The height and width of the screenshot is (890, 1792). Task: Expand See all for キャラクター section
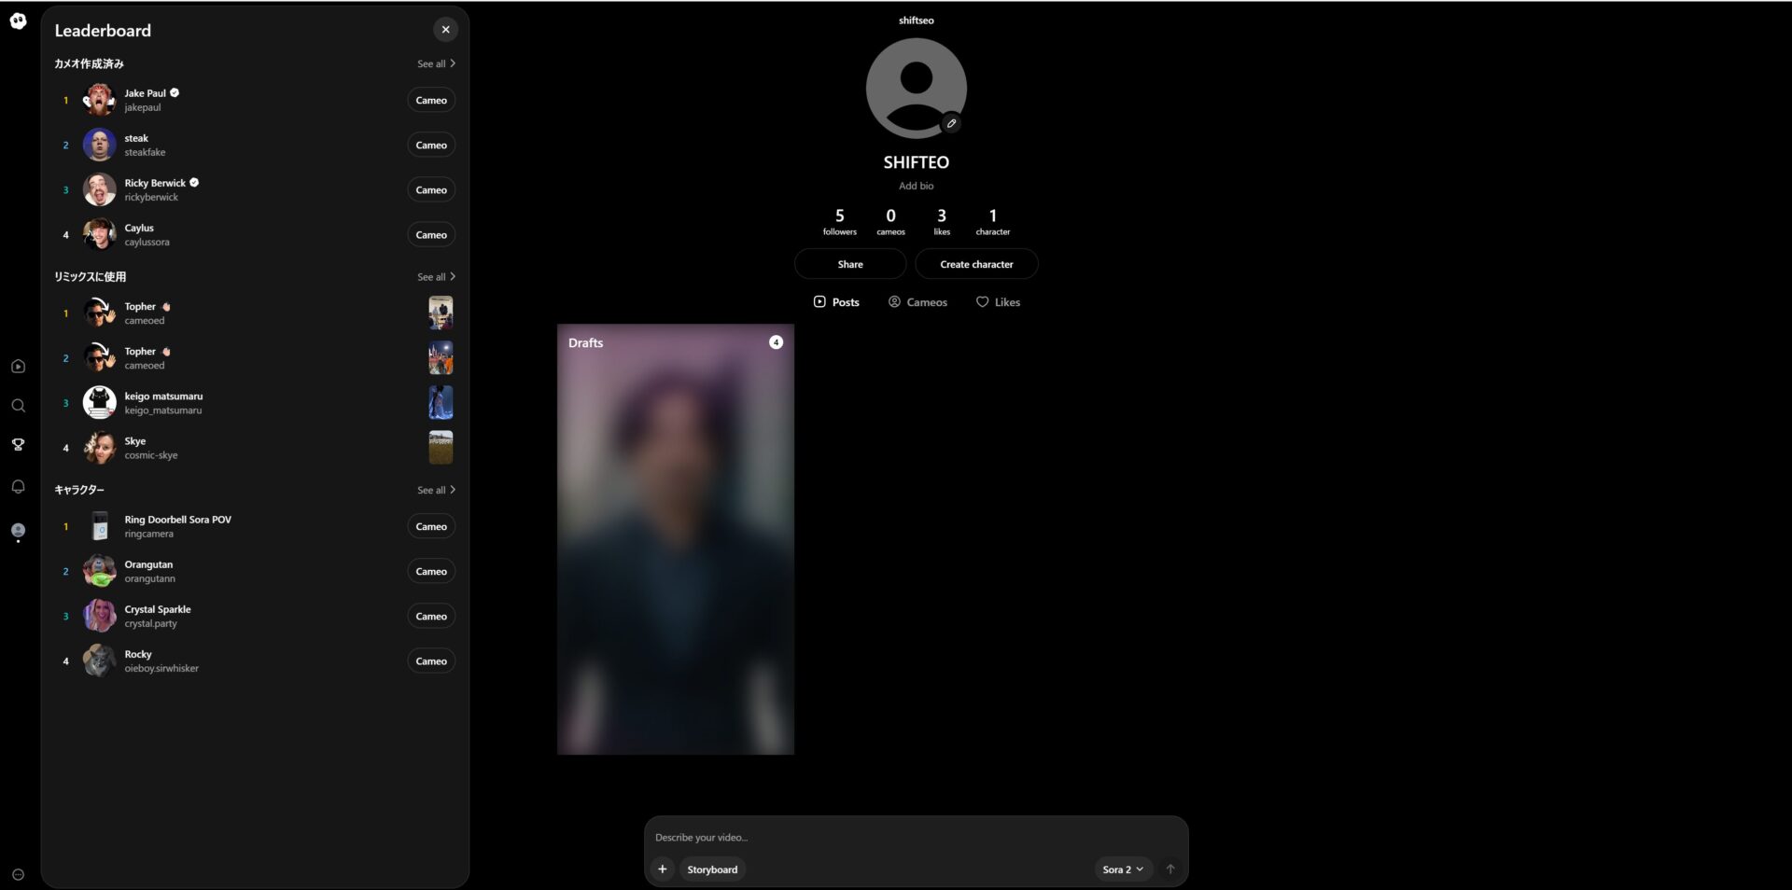coord(436,490)
